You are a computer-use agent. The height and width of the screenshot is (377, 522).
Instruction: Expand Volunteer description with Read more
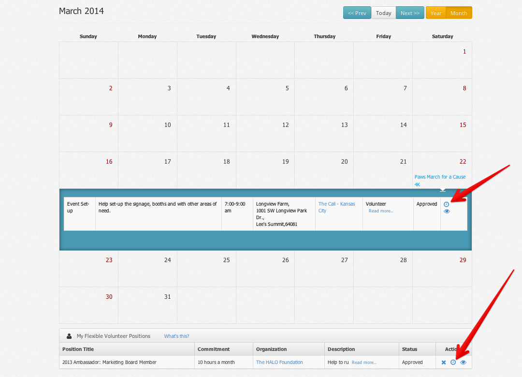[x=381, y=211]
